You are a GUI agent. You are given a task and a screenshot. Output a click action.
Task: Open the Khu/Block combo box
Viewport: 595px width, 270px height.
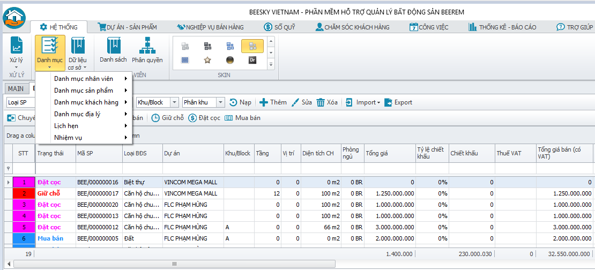point(157,102)
